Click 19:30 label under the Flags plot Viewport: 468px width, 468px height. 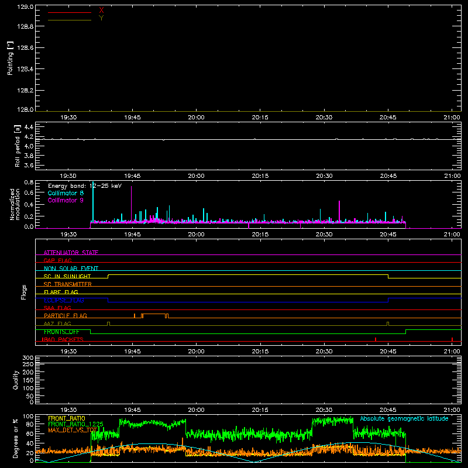click(68, 352)
